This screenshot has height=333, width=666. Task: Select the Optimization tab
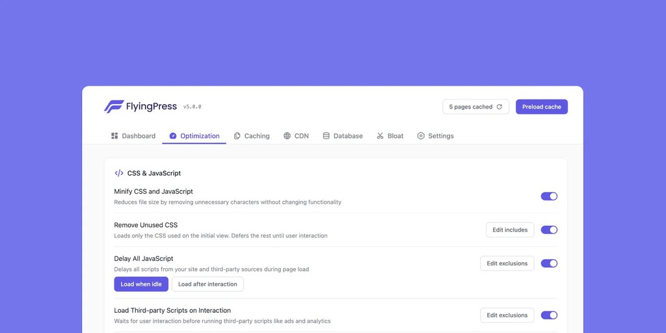194,136
